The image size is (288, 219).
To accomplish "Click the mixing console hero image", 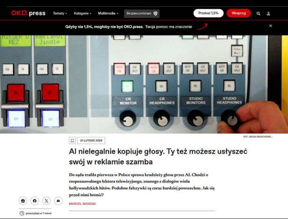I will point(144,84).
